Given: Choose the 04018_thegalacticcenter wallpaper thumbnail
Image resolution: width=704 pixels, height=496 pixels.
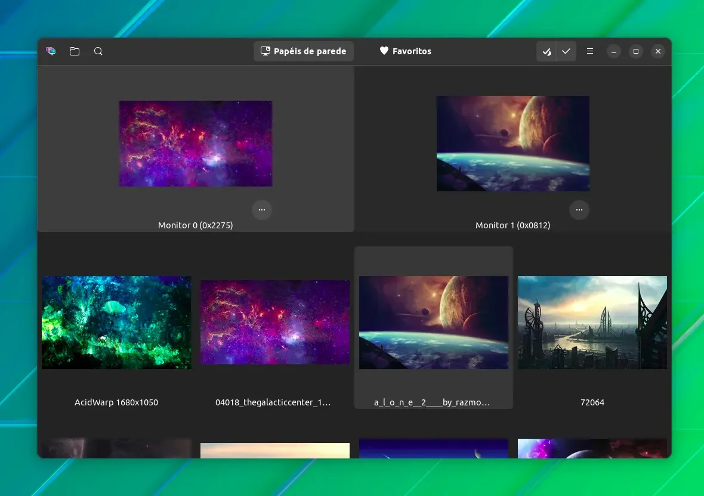Looking at the screenshot, I should [x=275, y=323].
